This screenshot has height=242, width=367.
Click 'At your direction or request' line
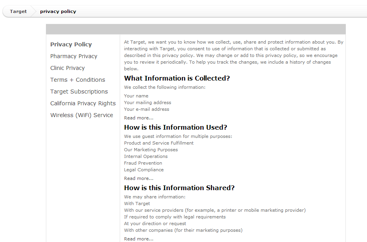pos(155,224)
